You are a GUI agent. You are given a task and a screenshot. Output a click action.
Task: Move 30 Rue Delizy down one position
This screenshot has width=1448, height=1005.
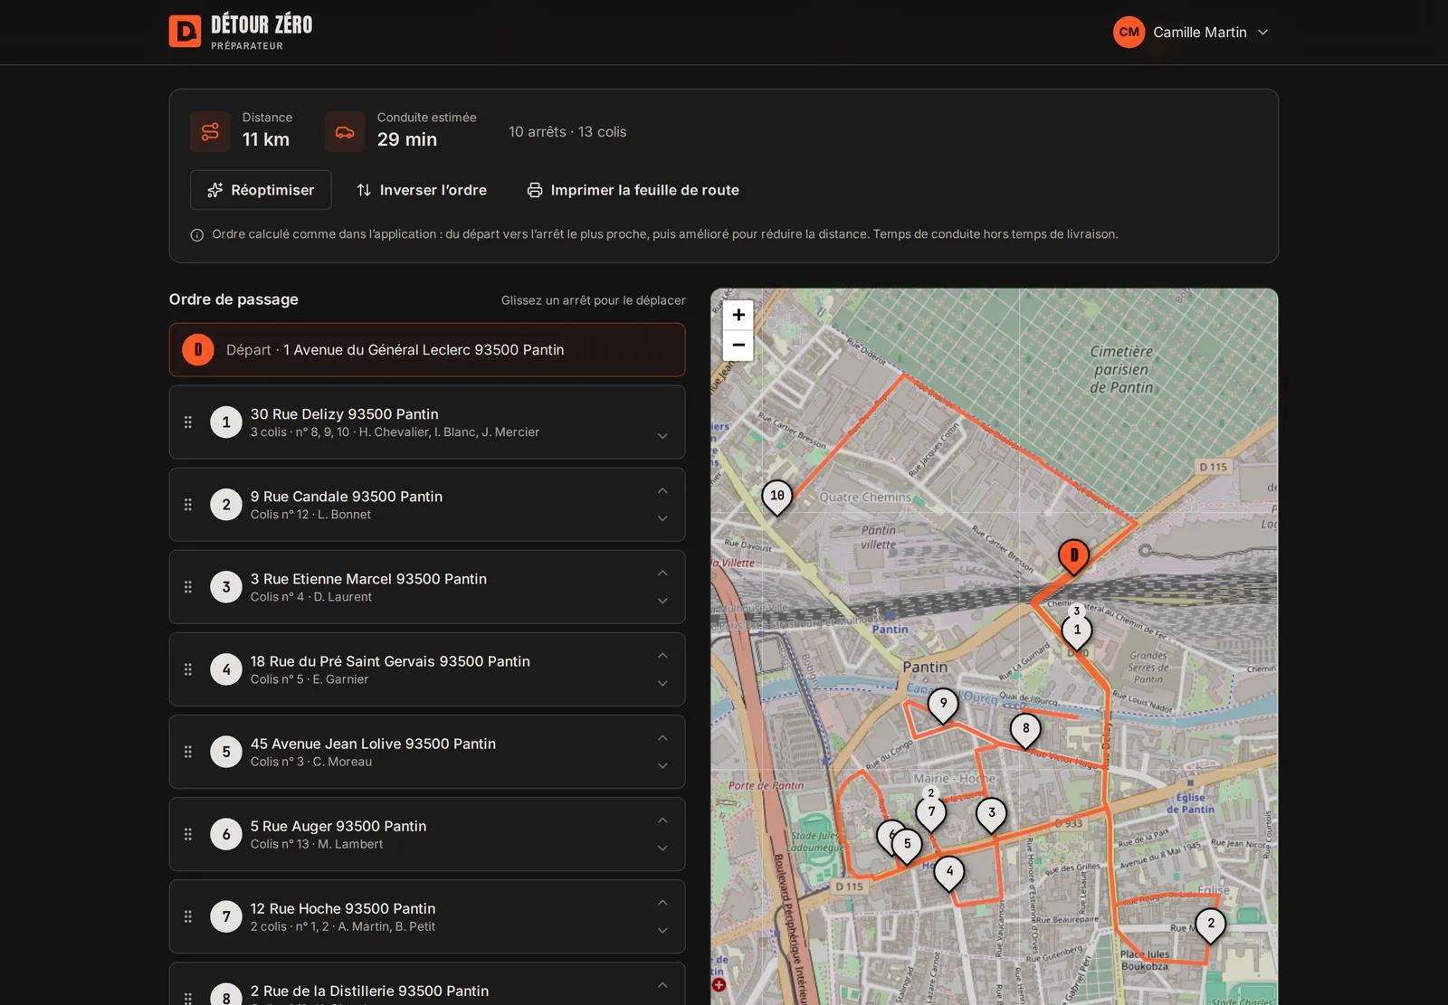662,436
